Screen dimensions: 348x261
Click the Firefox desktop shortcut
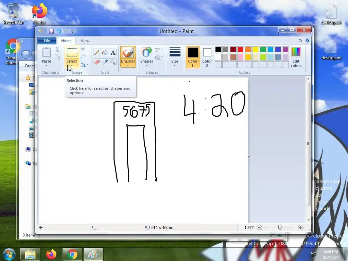[40, 14]
